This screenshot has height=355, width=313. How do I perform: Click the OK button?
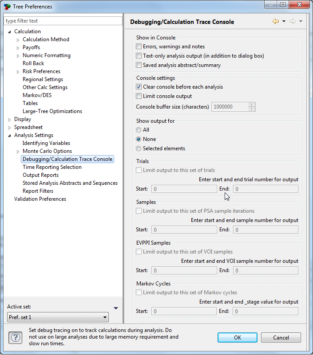click(238, 338)
